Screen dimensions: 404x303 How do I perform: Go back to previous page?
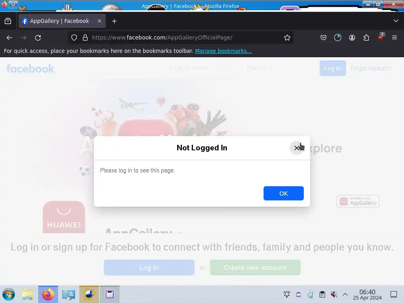pos(9,37)
